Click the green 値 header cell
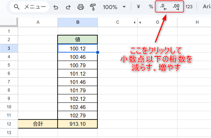Image resolution: width=211 pixels, height=138 pixels. [x=78, y=40]
